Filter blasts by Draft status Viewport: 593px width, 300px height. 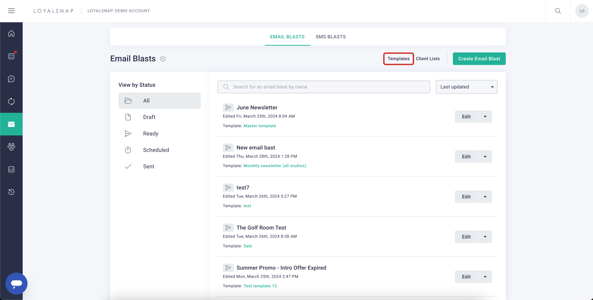point(149,117)
